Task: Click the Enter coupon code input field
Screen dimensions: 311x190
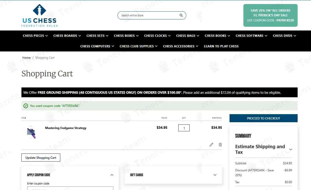Action: point(70,188)
